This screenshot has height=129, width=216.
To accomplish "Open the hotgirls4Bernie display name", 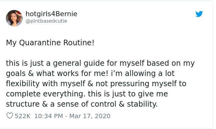I will click(x=52, y=14).
